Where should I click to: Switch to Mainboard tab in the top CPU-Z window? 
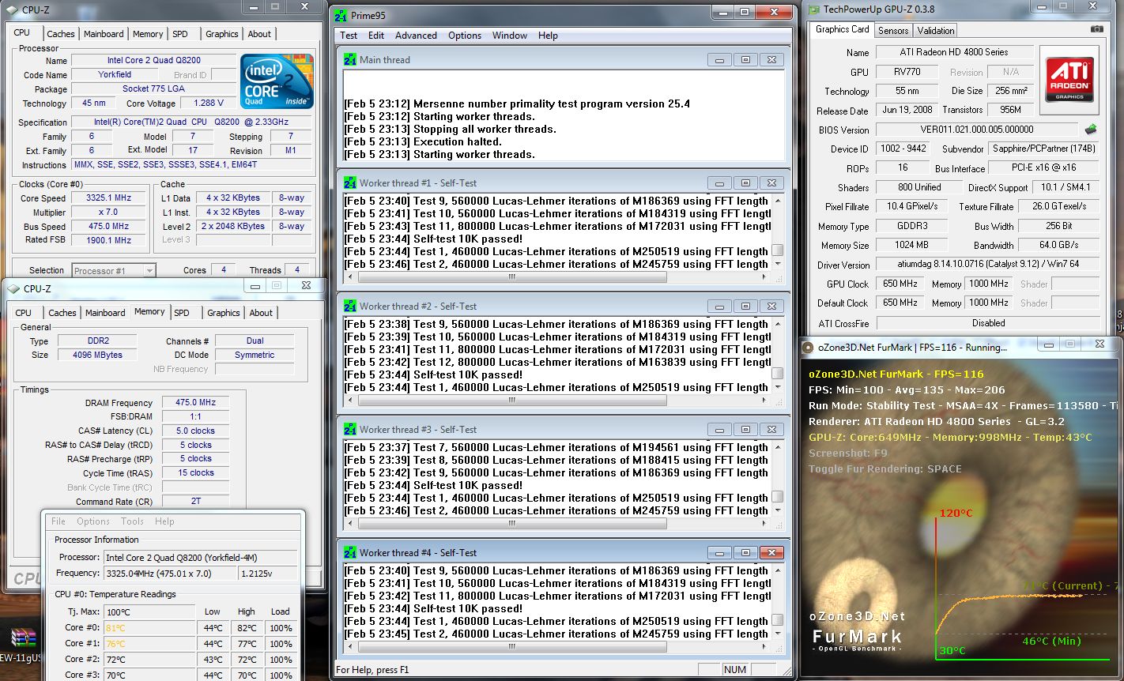(x=104, y=34)
